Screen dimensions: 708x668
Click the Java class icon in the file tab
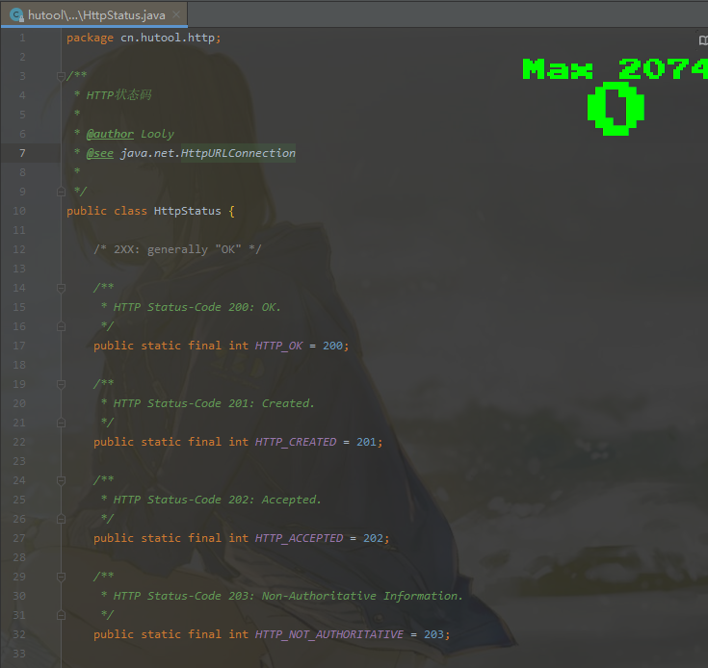(15, 14)
